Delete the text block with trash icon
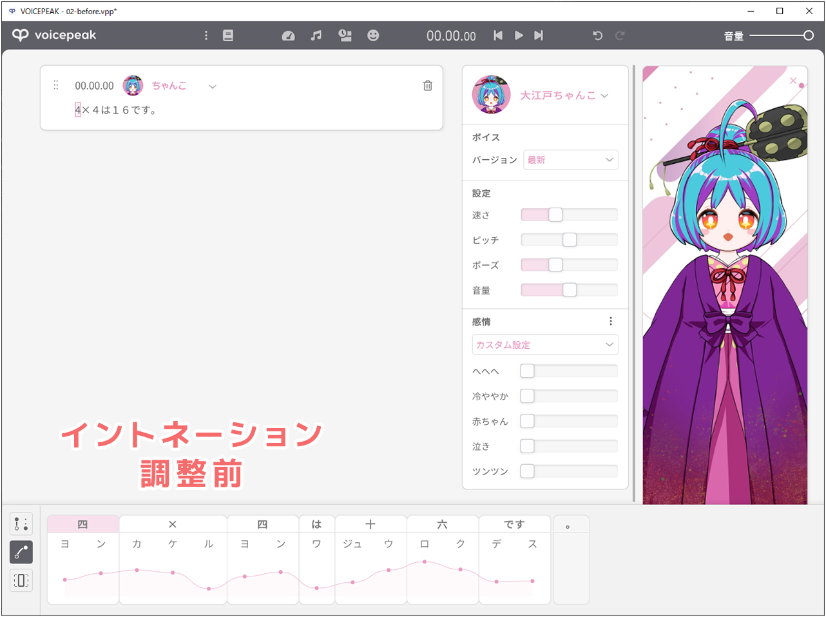Screen dimensions: 826x617 coord(428,86)
